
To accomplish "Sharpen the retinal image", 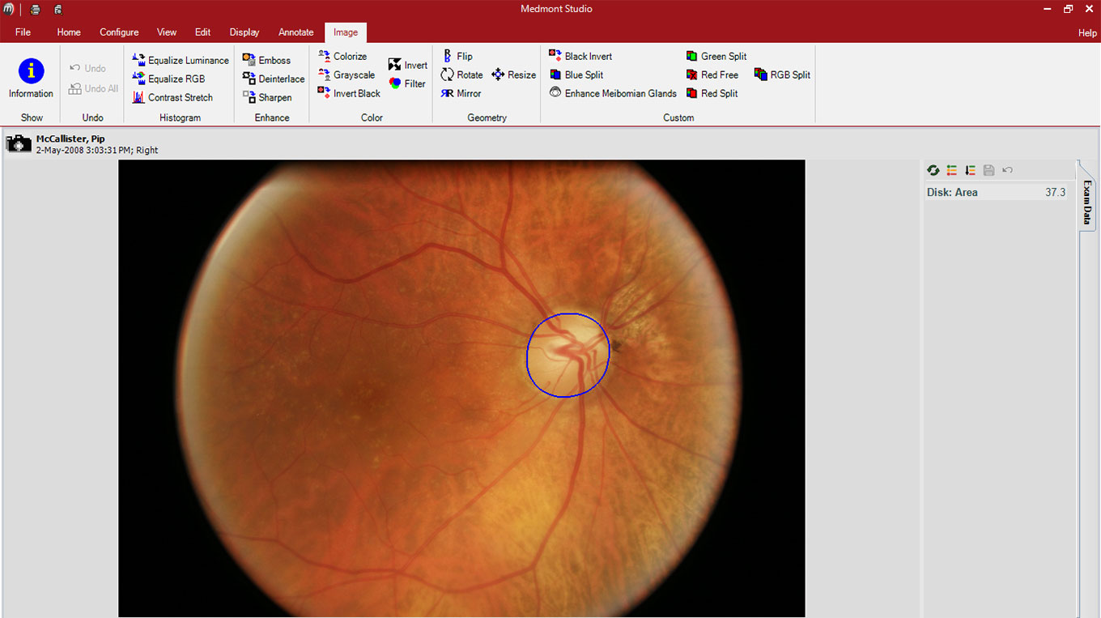I will 267,97.
